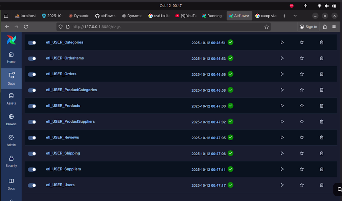The image size is (342, 201).
Task: Open the system volume indicator
Action: [326, 6]
